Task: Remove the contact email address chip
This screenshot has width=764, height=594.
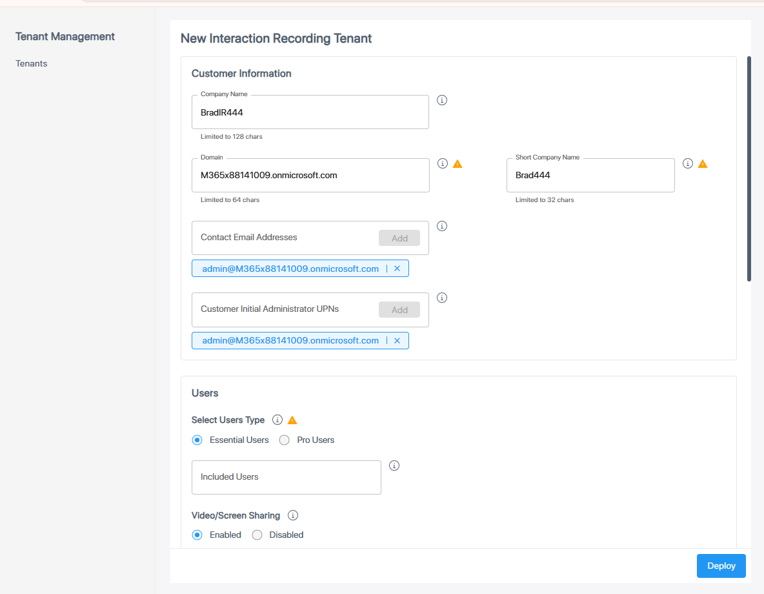Action: [x=397, y=269]
